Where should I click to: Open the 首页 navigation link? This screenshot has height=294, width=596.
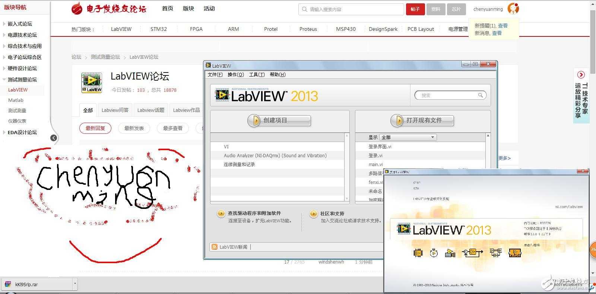point(168,9)
